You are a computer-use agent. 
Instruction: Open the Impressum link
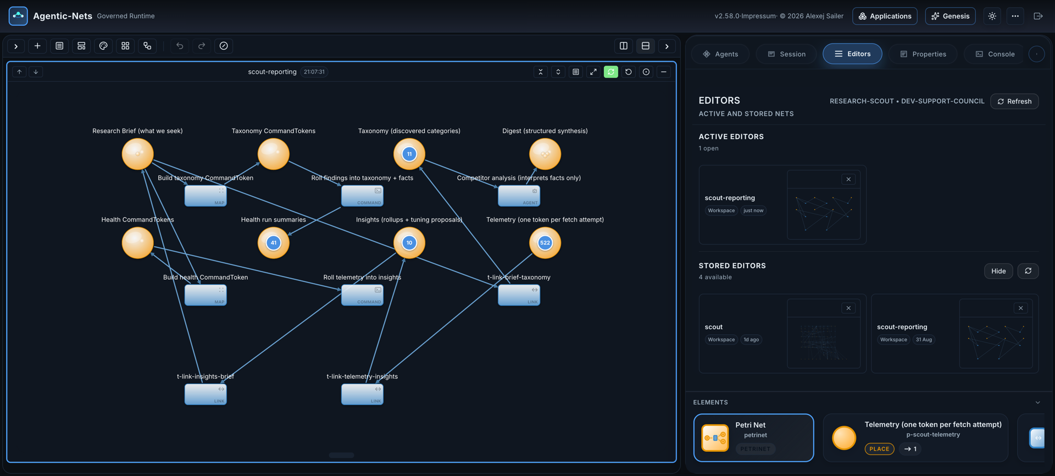coord(758,16)
